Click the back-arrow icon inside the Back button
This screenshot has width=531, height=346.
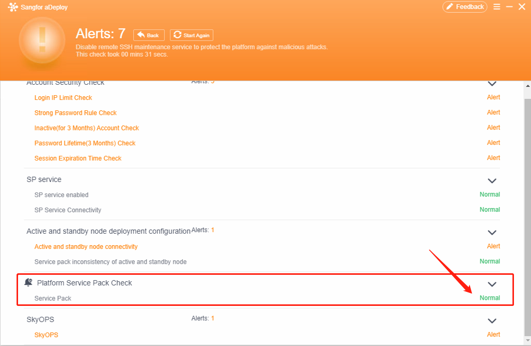[x=140, y=35]
